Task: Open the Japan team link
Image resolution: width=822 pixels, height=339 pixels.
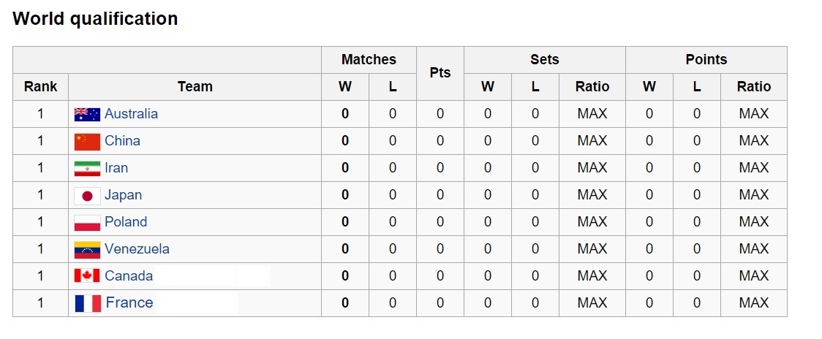Action: 123,195
